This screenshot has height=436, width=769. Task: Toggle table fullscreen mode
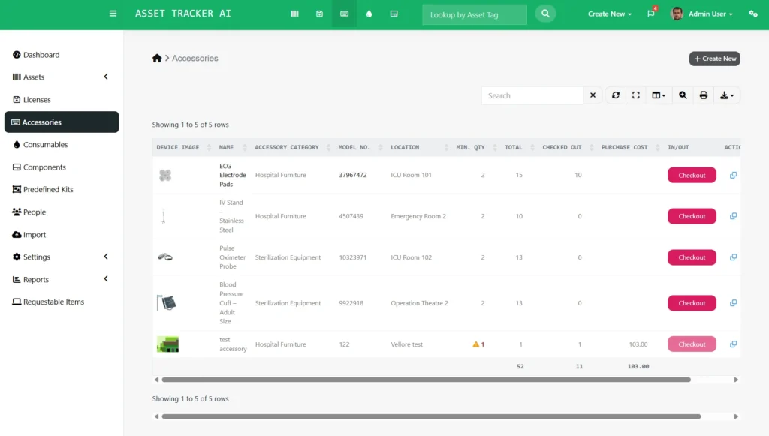[636, 95]
